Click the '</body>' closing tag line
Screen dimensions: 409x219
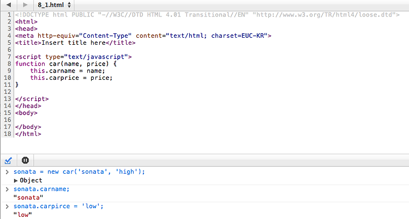(28, 127)
